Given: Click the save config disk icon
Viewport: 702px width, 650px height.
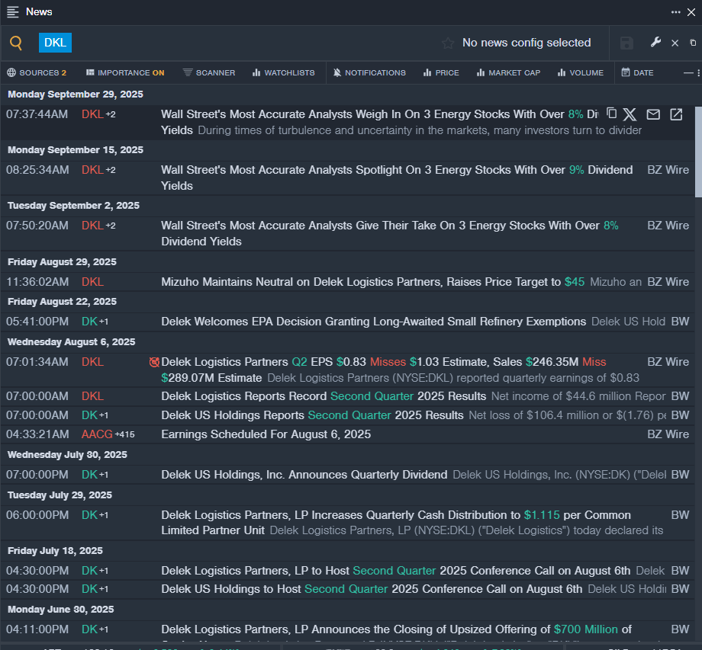Looking at the screenshot, I should 626,43.
